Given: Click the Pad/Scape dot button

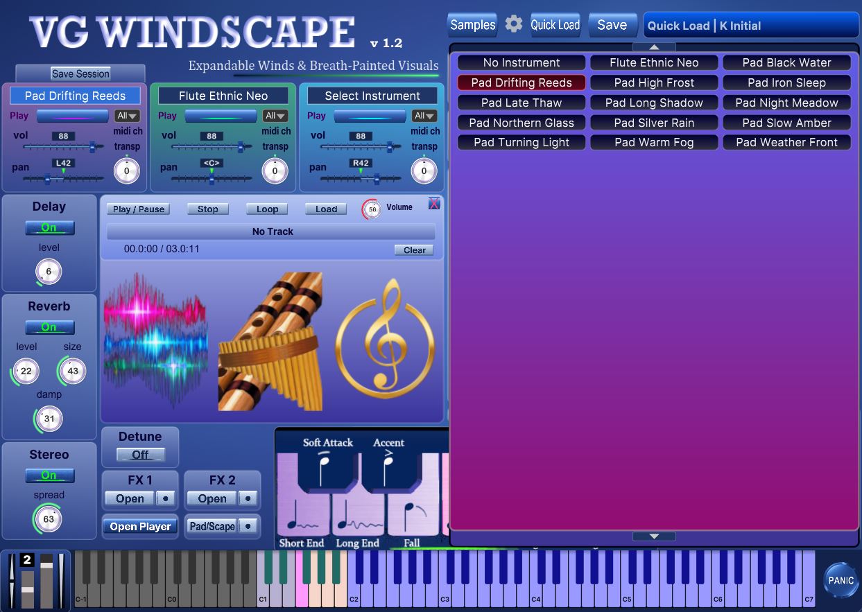Looking at the screenshot, I should pyautogui.click(x=248, y=526).
